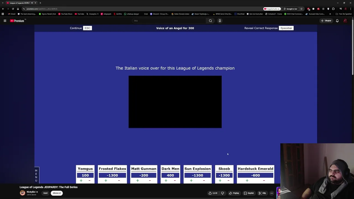Subtract points from Sun Explosion
Image resolution: width=354 pixels, height=199 pixels.
[204, 180]
